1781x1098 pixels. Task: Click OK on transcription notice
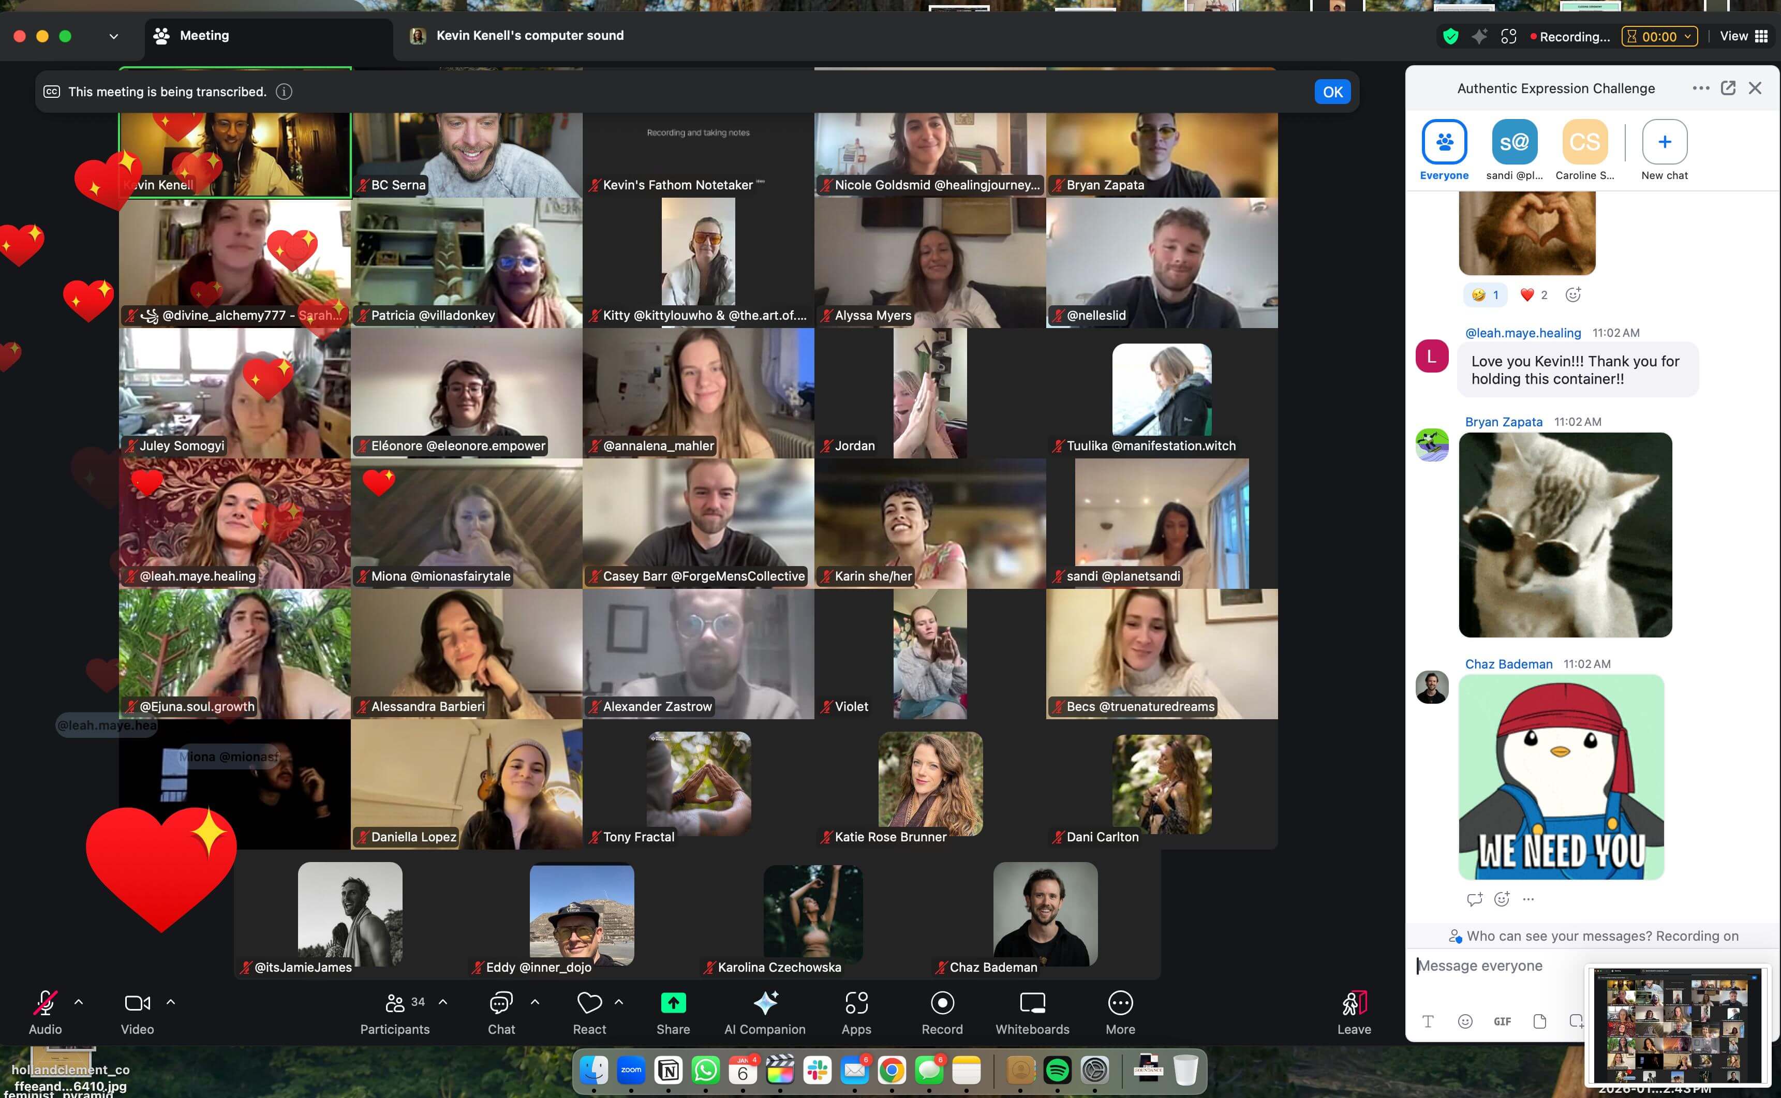(x=1331, y=92)
